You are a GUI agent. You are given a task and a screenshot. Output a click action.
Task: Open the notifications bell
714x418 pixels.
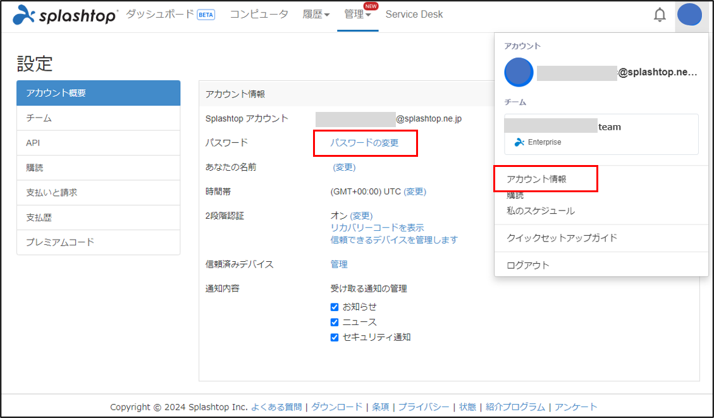tap(660, 15)
